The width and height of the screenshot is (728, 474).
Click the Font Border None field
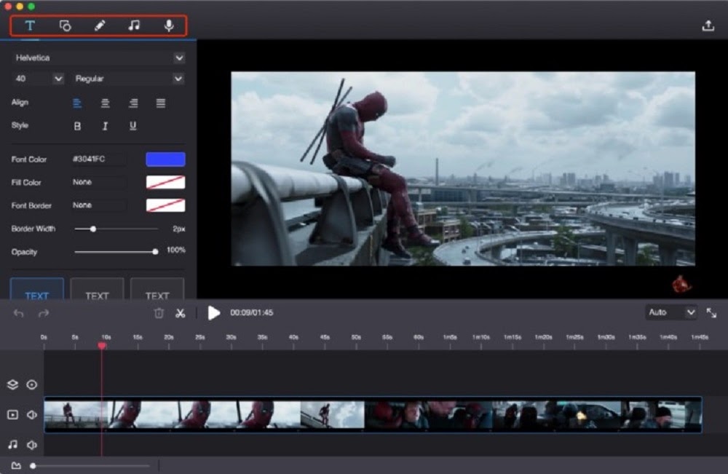pos(98,205)
